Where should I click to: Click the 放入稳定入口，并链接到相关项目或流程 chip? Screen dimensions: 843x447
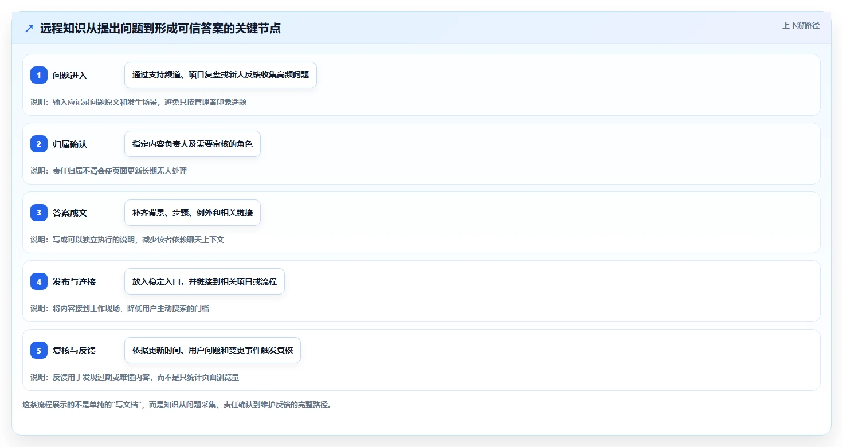(x=205, y=281)
